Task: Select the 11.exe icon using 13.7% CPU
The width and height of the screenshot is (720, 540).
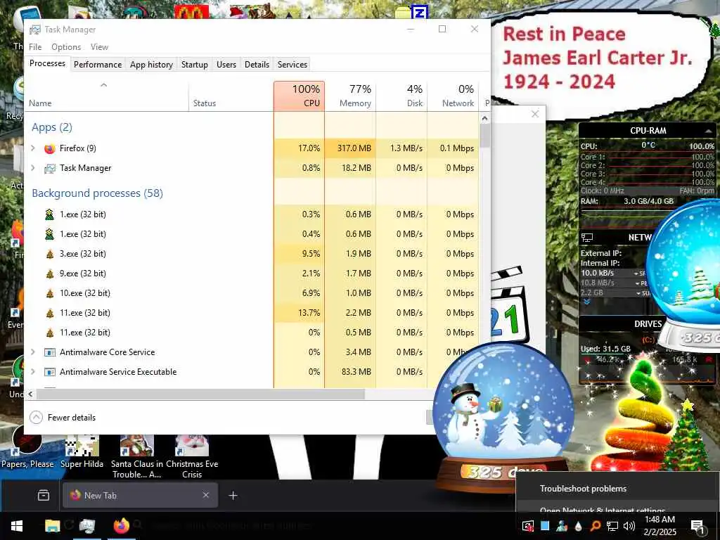Action: (x=50, y=313)
